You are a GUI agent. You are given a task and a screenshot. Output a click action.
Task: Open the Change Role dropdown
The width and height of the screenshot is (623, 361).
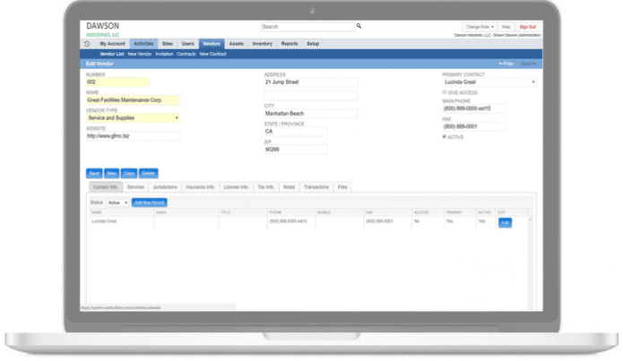tap(480, 27)
